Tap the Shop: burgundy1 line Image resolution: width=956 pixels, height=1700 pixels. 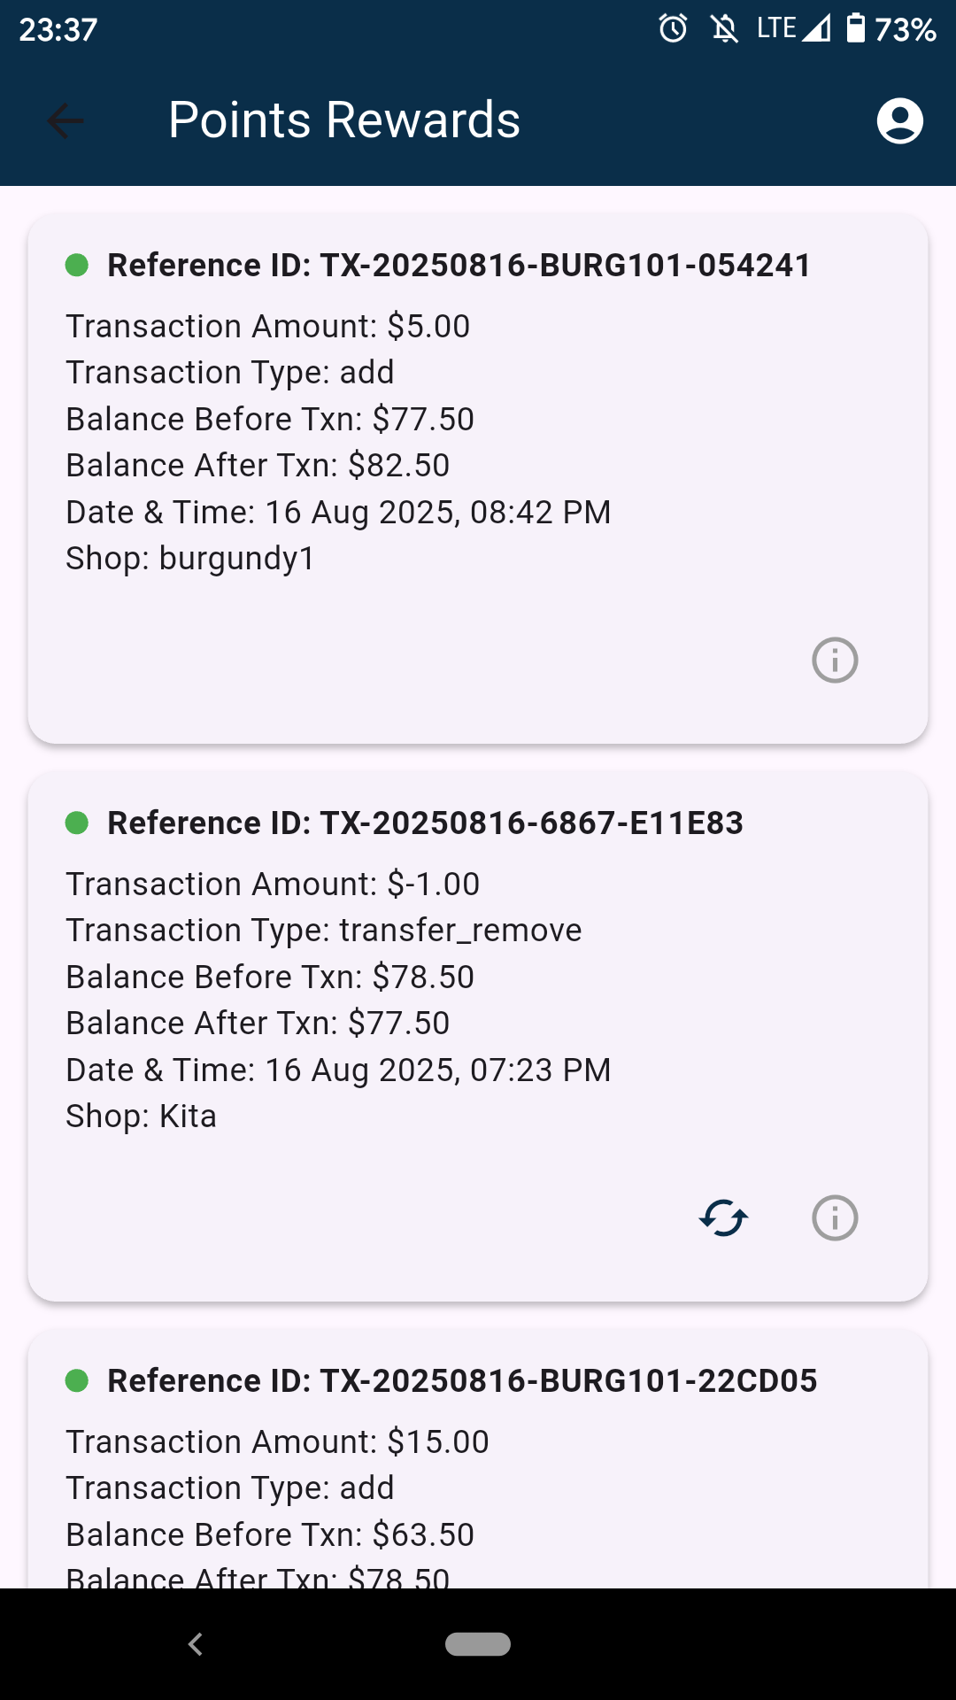(x=190, y=559)
